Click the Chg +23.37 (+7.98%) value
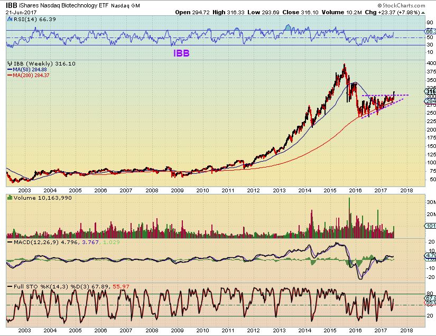 pyautogui.click(x=392, y=13)
